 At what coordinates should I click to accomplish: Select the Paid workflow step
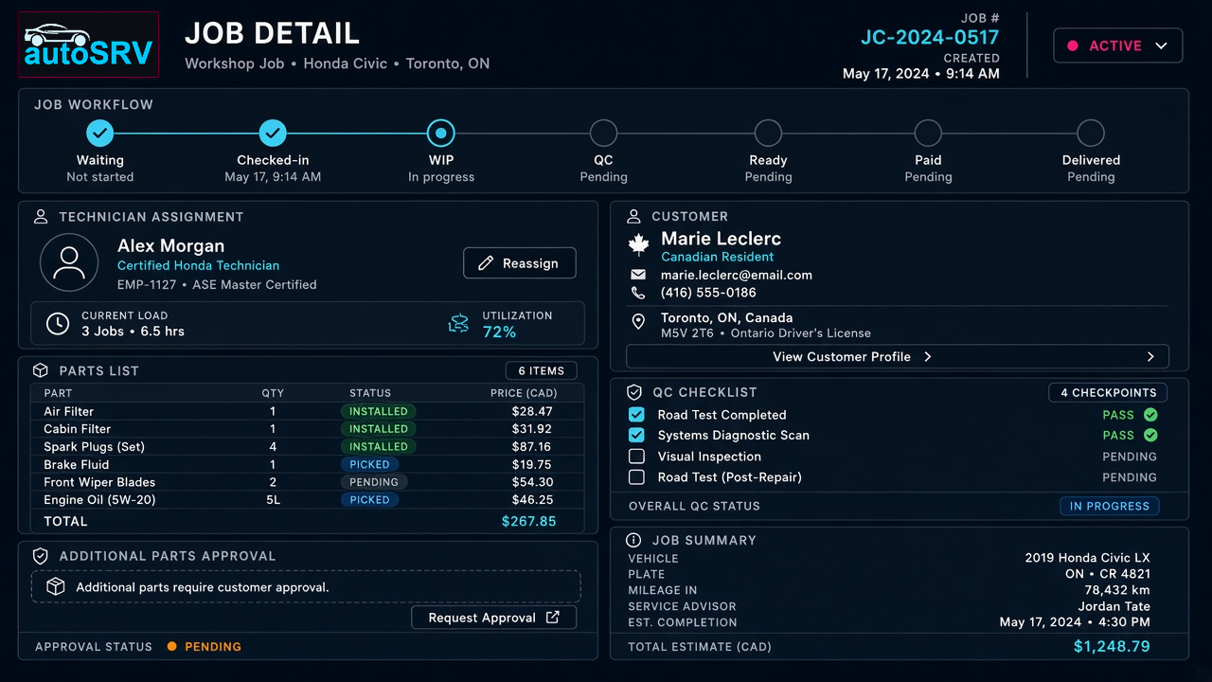pyautogui.click(x=928, y=134)
